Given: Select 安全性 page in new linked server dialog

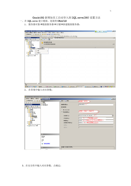Looking at the screenshot, I should point(44,104).
